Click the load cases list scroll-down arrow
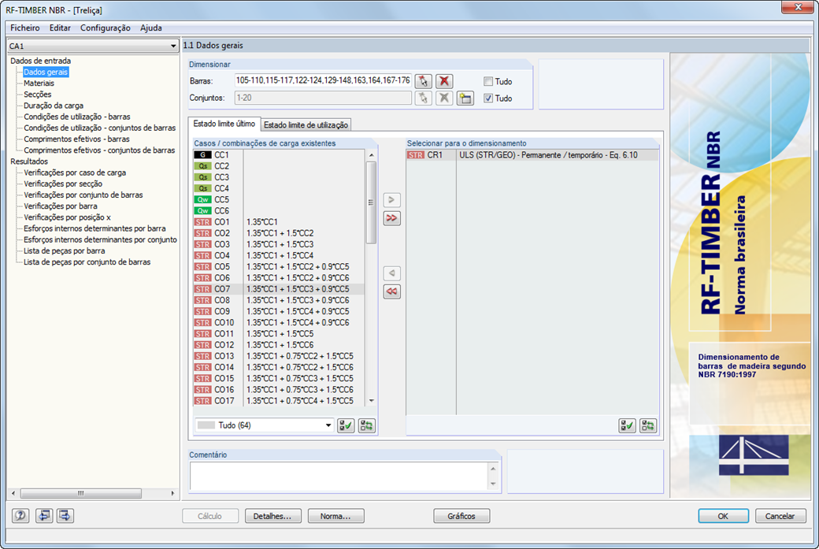Screen dimensions: 819x549 pos(372,401)
